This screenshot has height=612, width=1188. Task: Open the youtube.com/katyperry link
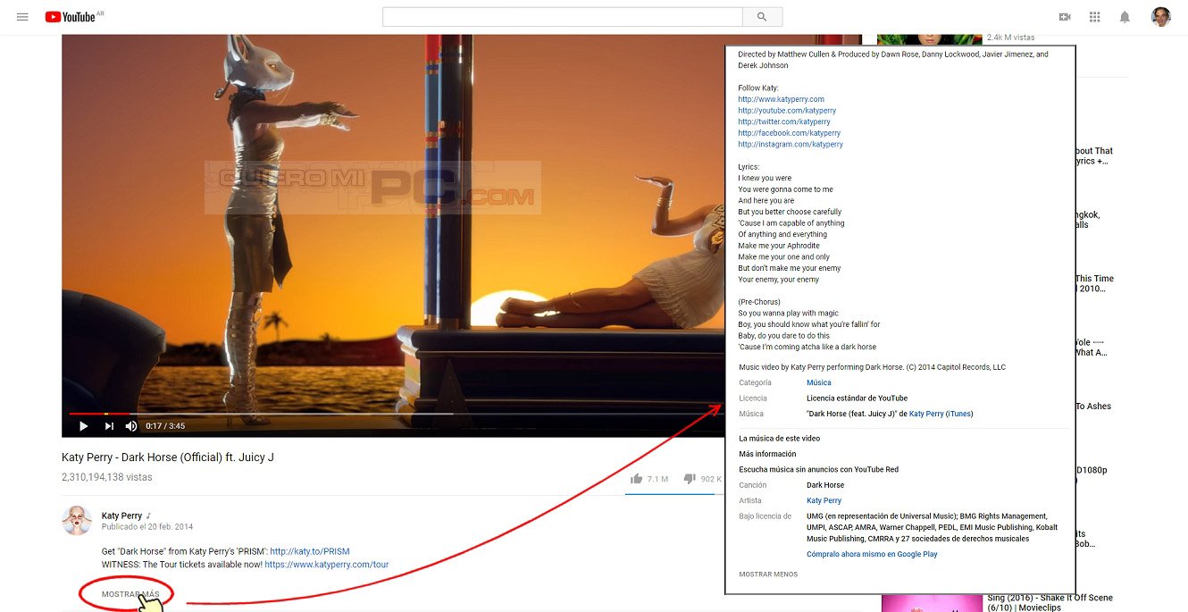tap(787, 111)
